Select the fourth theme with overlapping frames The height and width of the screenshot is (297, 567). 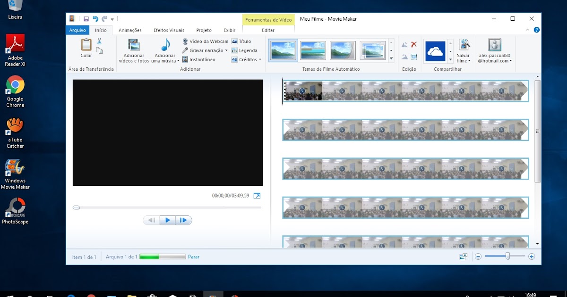pyautogui.click(x=372, y=50)
